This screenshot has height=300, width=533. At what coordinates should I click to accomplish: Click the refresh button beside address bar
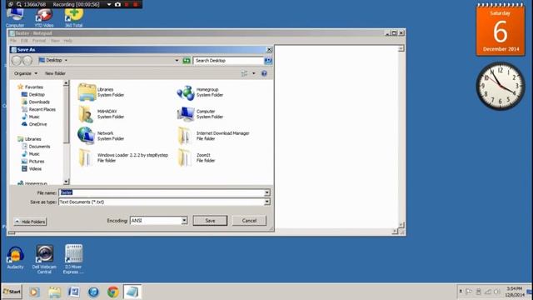(187, 61)
